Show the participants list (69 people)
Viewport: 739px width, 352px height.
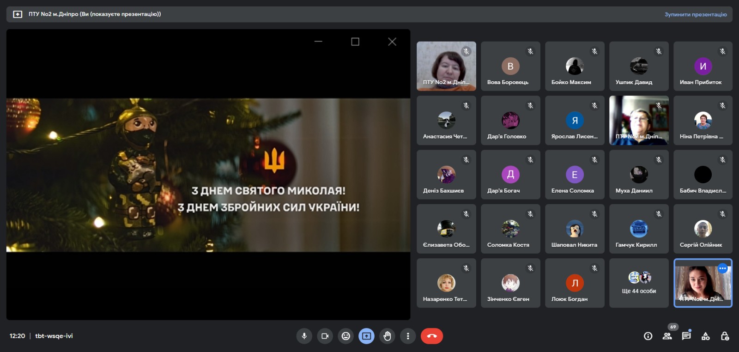(x=667, y=336)
